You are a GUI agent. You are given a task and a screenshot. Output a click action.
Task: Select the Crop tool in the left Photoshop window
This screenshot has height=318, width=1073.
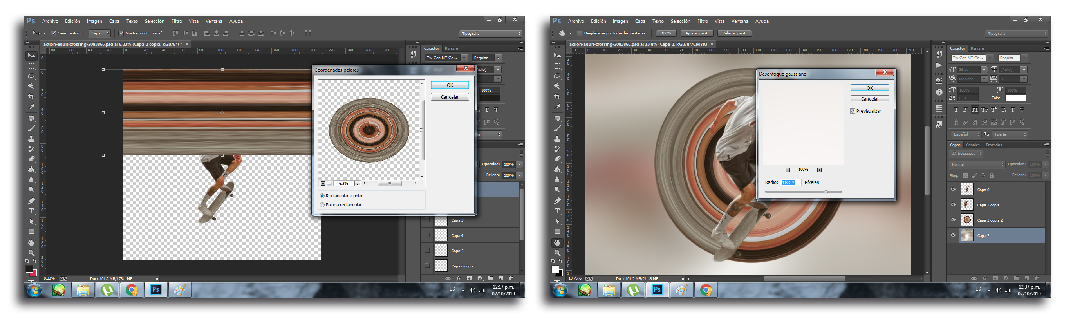click(x=31, y=97)
